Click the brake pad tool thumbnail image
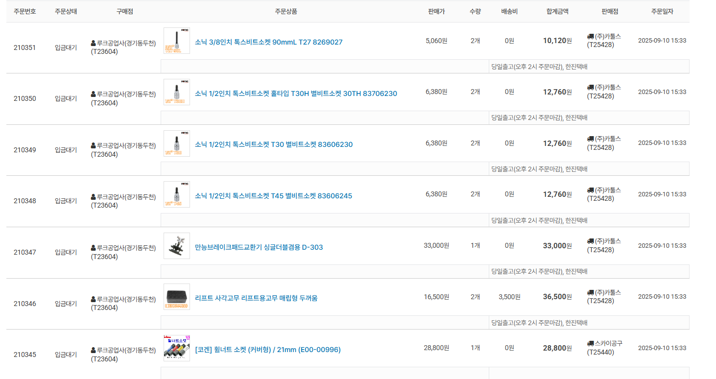 pyautogui.click(x=176, y=246)
